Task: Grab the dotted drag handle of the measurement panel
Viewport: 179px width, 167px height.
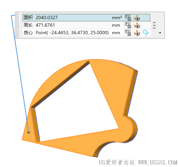Action: (17, 25)
